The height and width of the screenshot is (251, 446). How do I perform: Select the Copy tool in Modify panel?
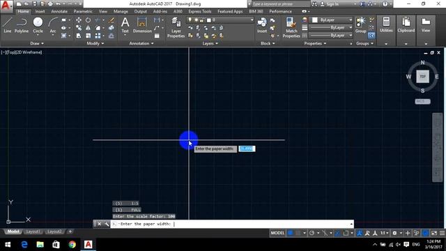point(79,28)
